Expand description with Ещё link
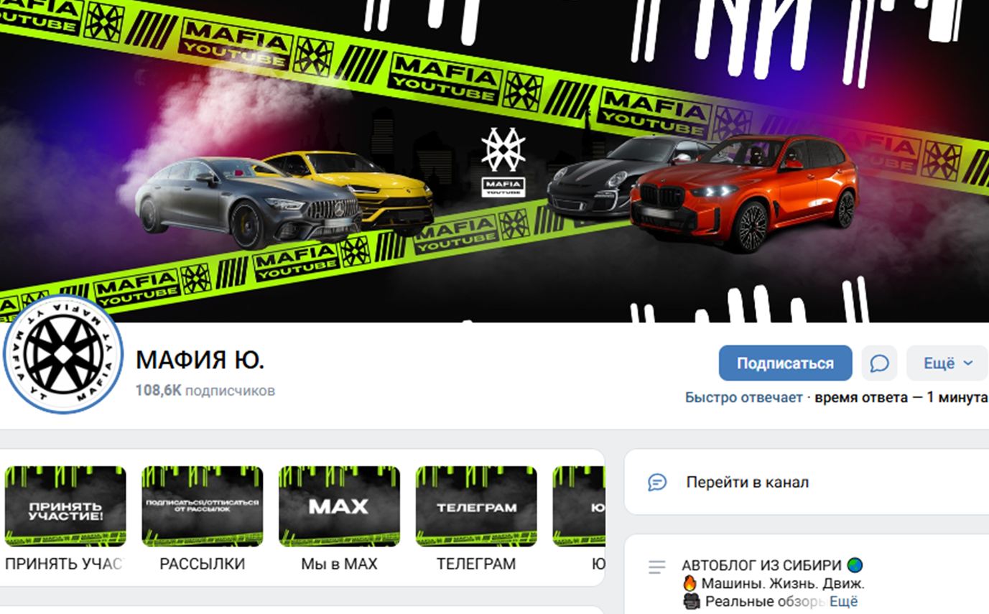989x614 pixels. (843, 602)
